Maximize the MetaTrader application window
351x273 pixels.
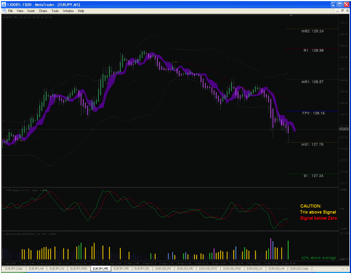pos(340,4)
